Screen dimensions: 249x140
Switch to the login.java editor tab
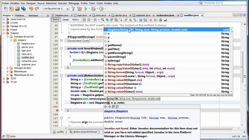click(82, 16)
